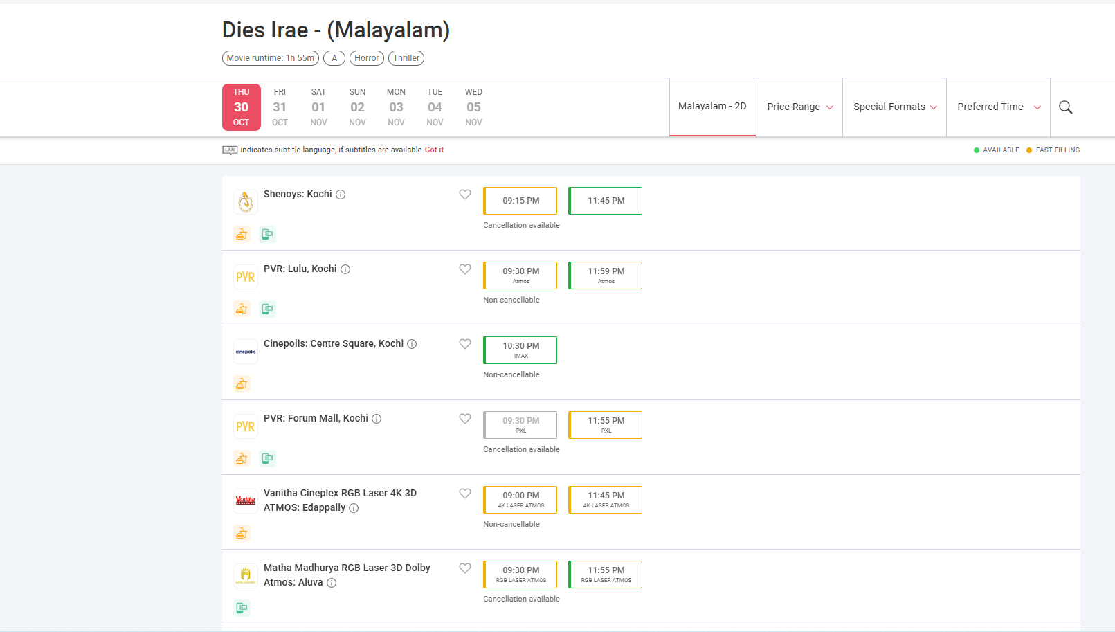Favorite Shenoys: Kochi with the heart
The height and width of the screenshot is (632, 1115).
pyautogui.click(x=465, y=195)
